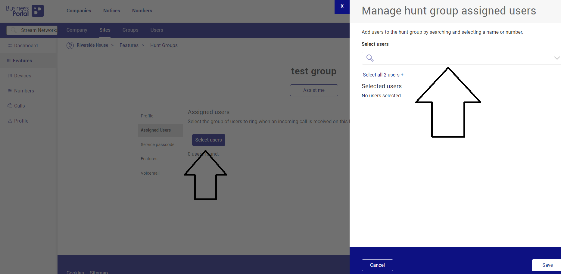Open Calls in the sidebar
The image size is (561, 274).
click(x=20, y=106)
